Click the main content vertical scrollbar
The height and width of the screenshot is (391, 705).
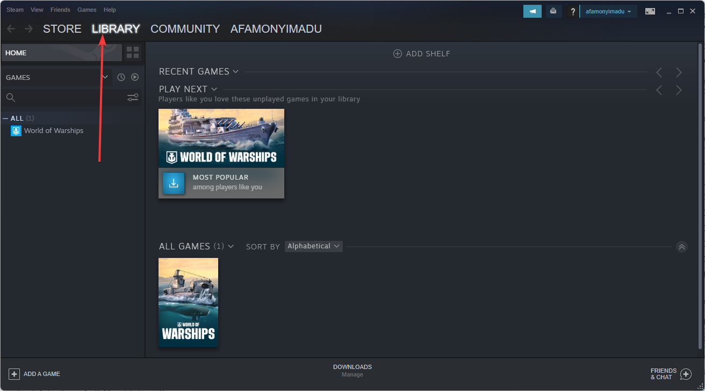tap(700, 196)
